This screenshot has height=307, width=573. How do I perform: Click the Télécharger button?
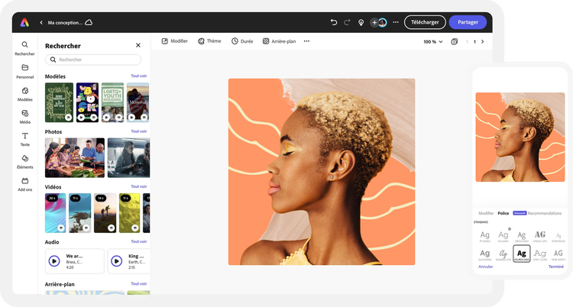pyautogui.click(x=425, y=22)
